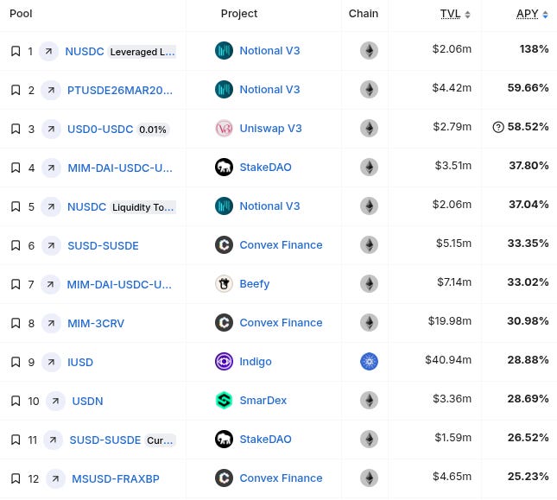
Task: Click the Pool column header
Action: point(21,14)
